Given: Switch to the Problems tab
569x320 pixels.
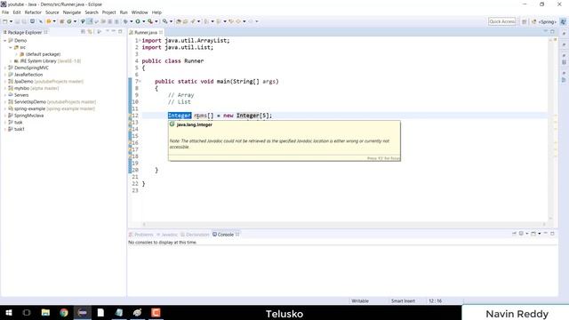Looking at the screenshot, I should pos(141,235).
